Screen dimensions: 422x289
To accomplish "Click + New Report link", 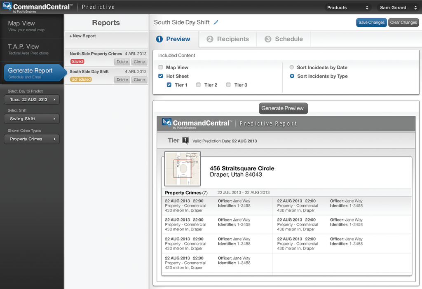I will point(83,36).
